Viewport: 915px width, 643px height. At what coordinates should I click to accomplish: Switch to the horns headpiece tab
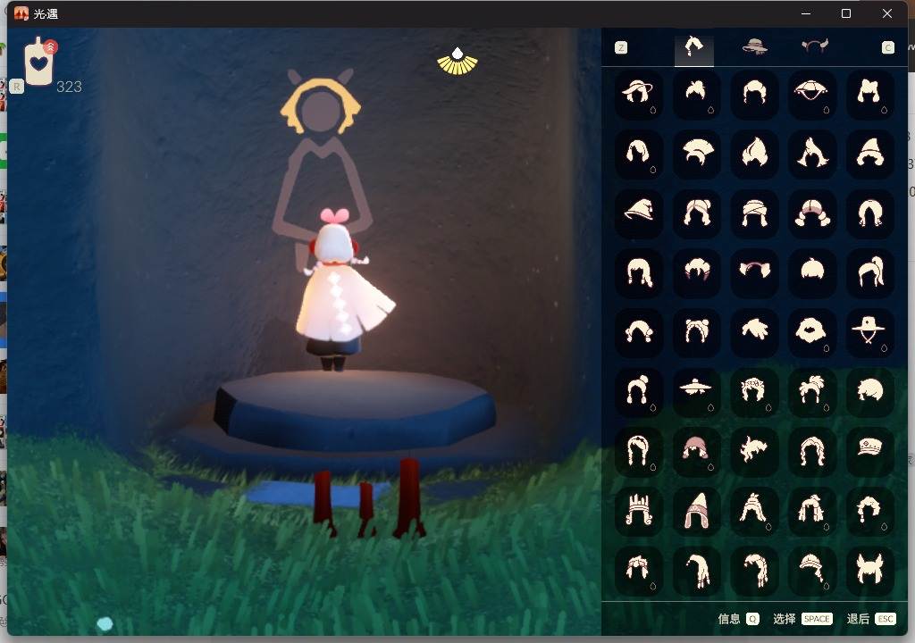(x=815, y=47)
